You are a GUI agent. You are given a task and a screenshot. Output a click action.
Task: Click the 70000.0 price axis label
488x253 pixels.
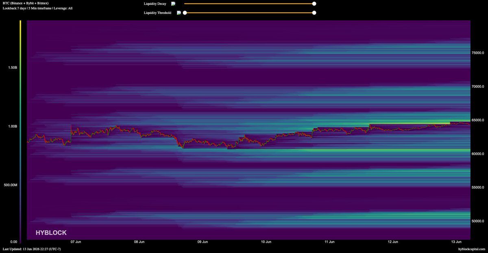[477, 87]
